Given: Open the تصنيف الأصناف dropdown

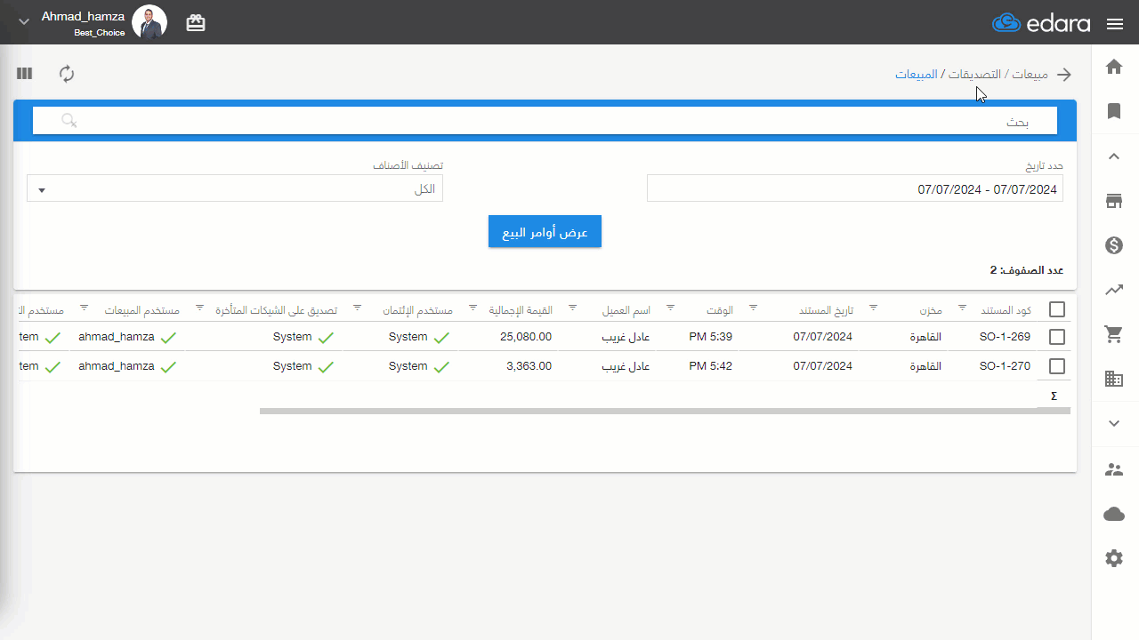Looking at the screenshot, I should (x=235, y=188).
